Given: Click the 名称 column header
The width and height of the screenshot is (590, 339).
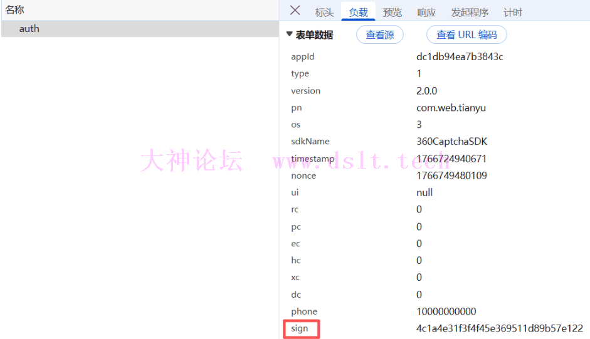Looking at the screenshot, I should point(15,10).
